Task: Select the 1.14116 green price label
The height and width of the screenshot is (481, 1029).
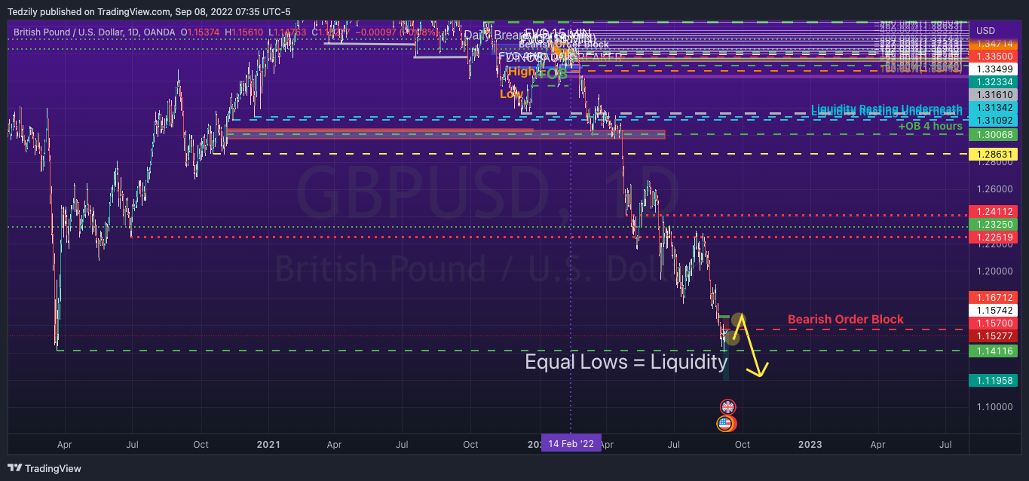Action: (994, 351)
